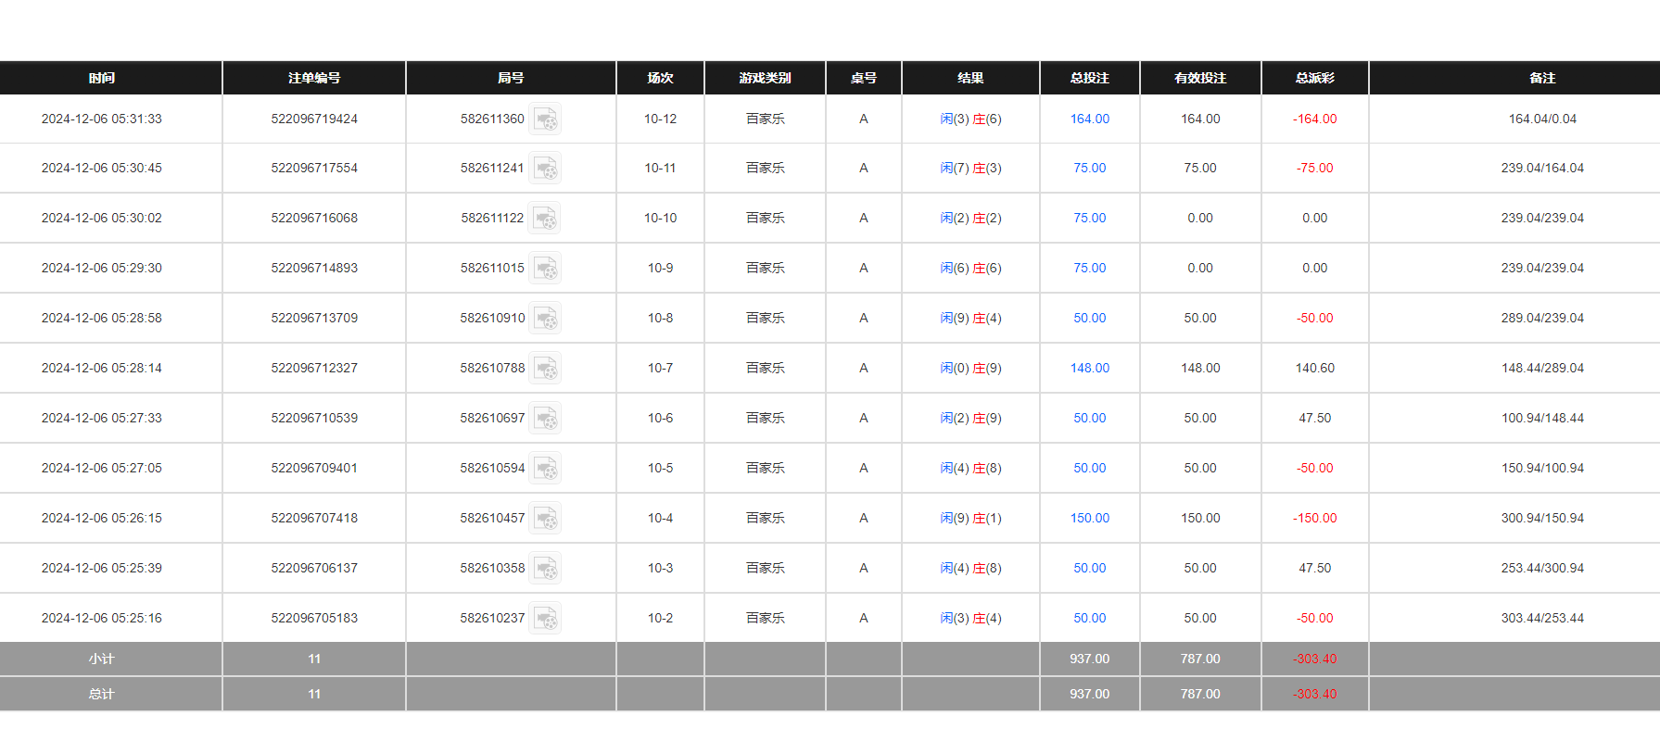Click the 注单编号 column header
1660x741 pixels.
pyautogui.click(x=314, y=79)
